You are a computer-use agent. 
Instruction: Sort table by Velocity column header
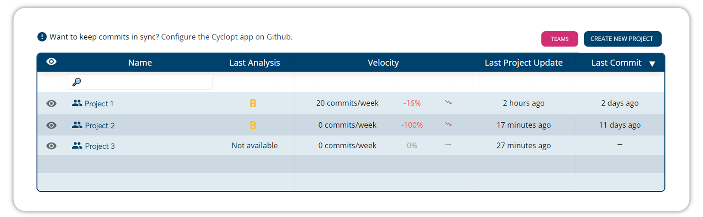tap(383, 63)
